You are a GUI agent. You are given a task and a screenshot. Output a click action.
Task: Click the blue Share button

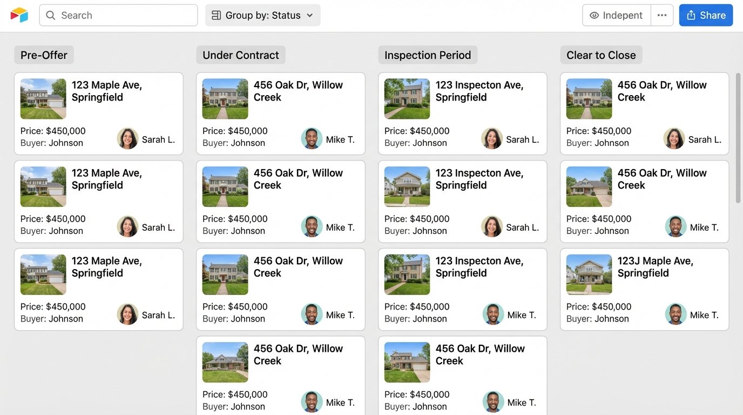(706, 15)
